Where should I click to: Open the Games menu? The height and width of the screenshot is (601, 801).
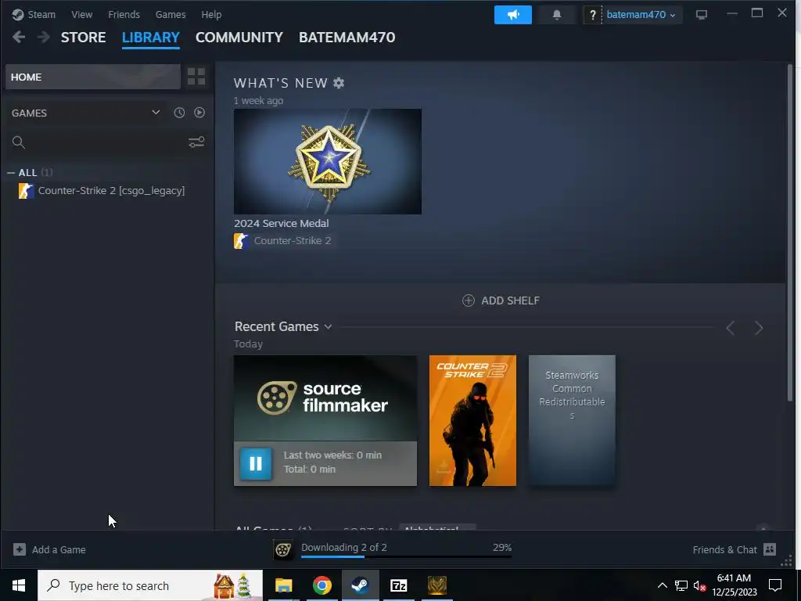(170, 14)
